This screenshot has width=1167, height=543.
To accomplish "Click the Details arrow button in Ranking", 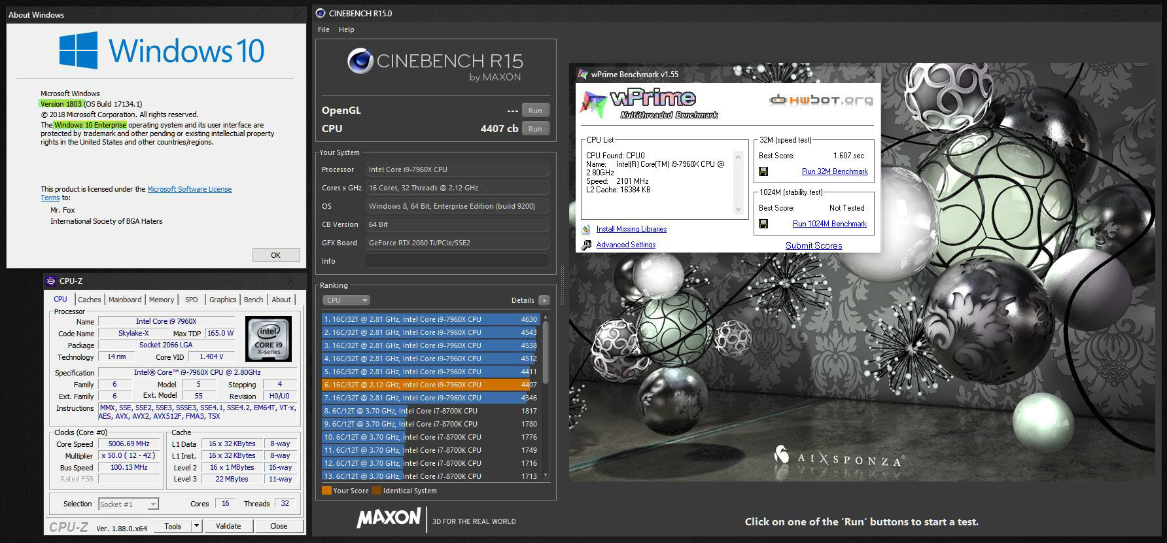I will [x=544, y=300].
